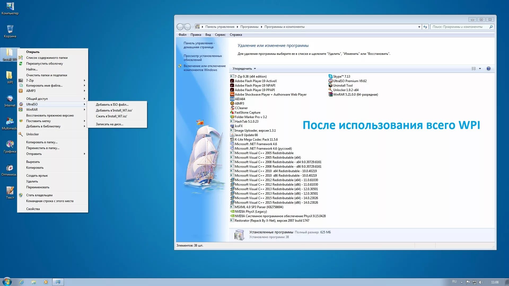Screen dimensions: 509x286
Task: Click Панель управления in the address breadcrumb
Action: [220, 27]
